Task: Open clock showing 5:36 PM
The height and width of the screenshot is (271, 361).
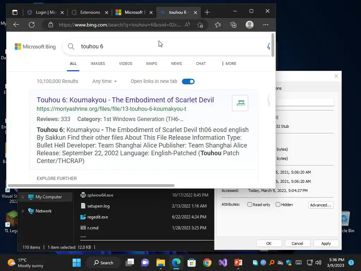Action: coord(336,263)
